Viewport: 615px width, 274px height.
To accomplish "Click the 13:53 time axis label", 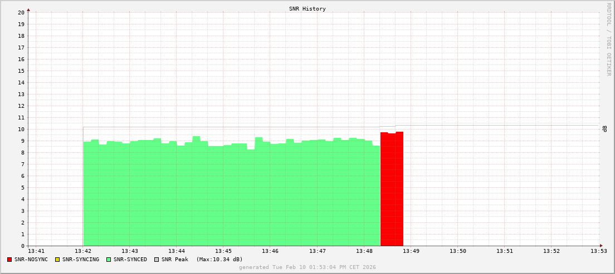I will point(599,252).
